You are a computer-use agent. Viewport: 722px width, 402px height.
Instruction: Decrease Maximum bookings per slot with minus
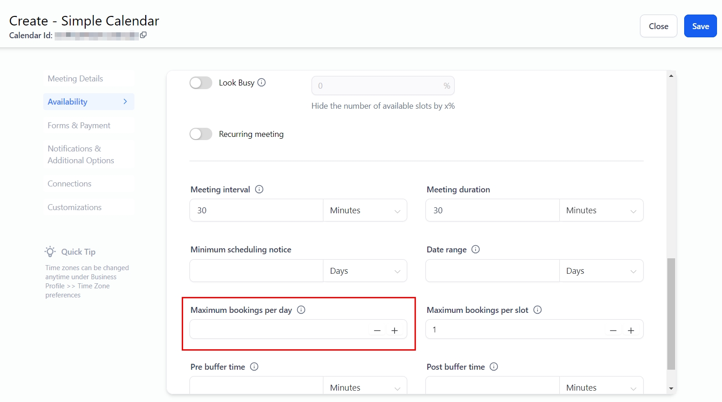tap(613, 331)
